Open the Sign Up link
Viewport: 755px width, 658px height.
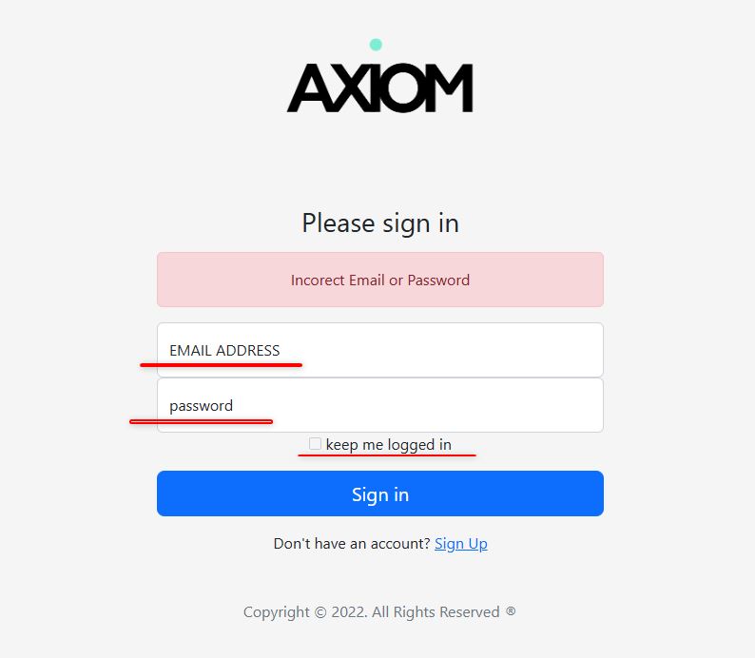(x=461, y=544)
